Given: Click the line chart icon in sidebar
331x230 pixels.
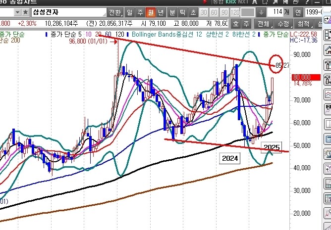Looking at the screenshot, I should coord(328,94).
